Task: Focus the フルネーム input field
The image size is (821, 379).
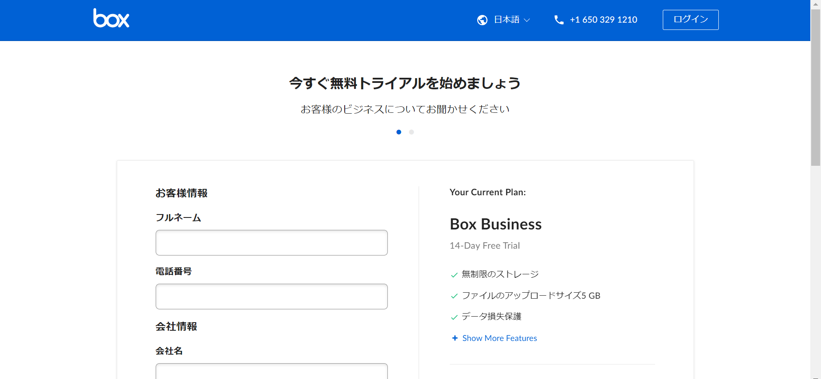Action: (272, 243)
